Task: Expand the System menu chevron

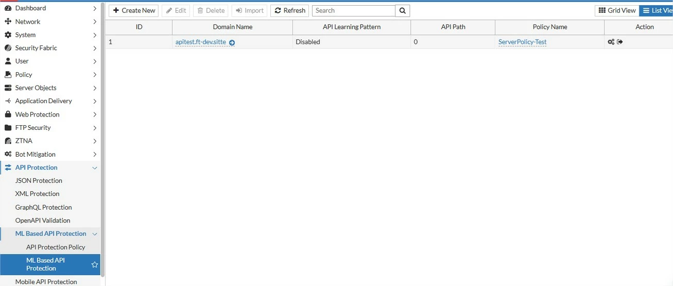Action: pyautogui.click(x=95, y=35)
